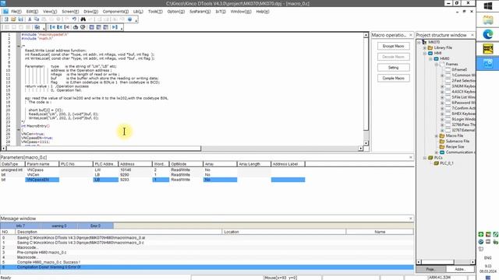
Task: Select the 0:Frame0 tree item
Action: (459, 69)
